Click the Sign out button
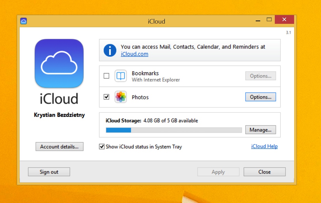This screenshot has width=321, height=203. point(49,172)
